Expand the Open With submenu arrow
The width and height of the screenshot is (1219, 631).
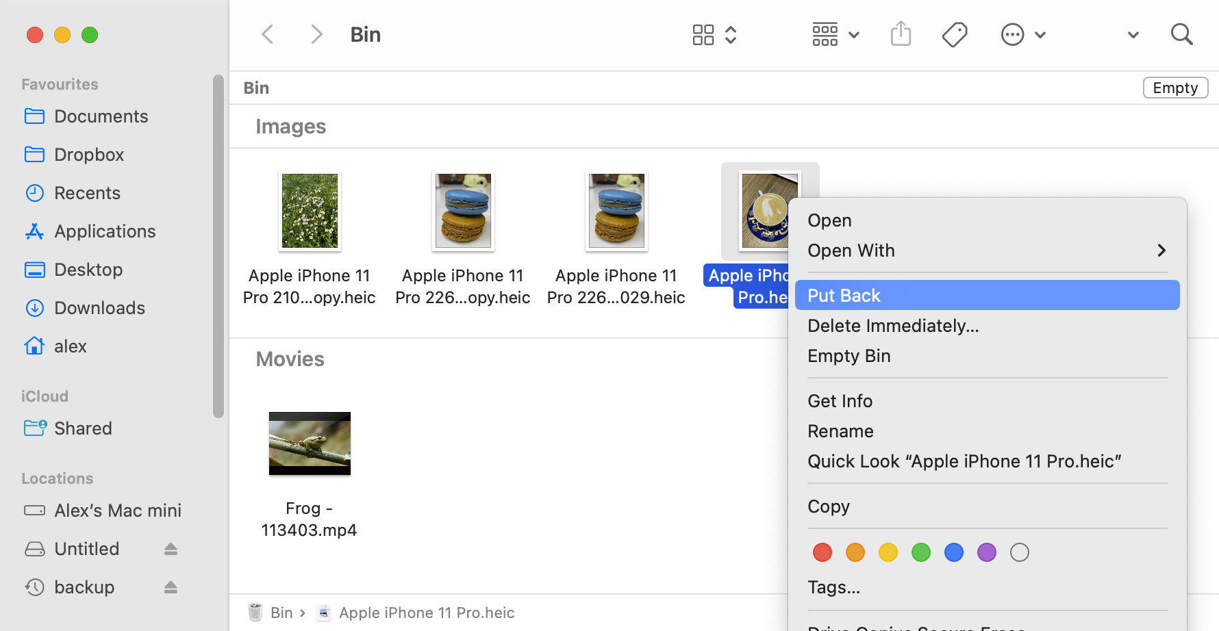[x=1161, y=250]
